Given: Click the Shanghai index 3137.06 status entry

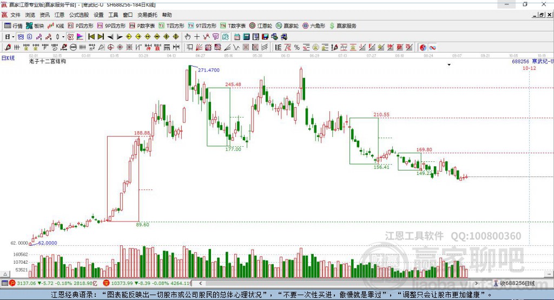Looking at the screenshot, I should click(53, 283).
